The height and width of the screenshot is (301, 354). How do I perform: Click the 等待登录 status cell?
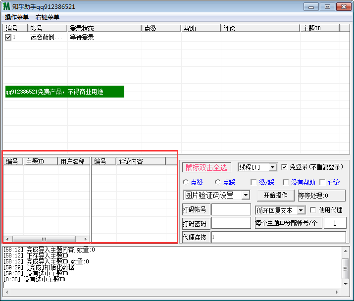pyautogui.click(x=82, y=37)
